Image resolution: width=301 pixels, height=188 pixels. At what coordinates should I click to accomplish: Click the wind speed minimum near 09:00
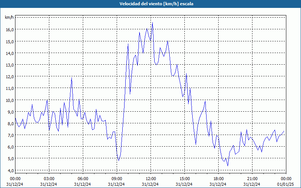[x=119, y=161]
